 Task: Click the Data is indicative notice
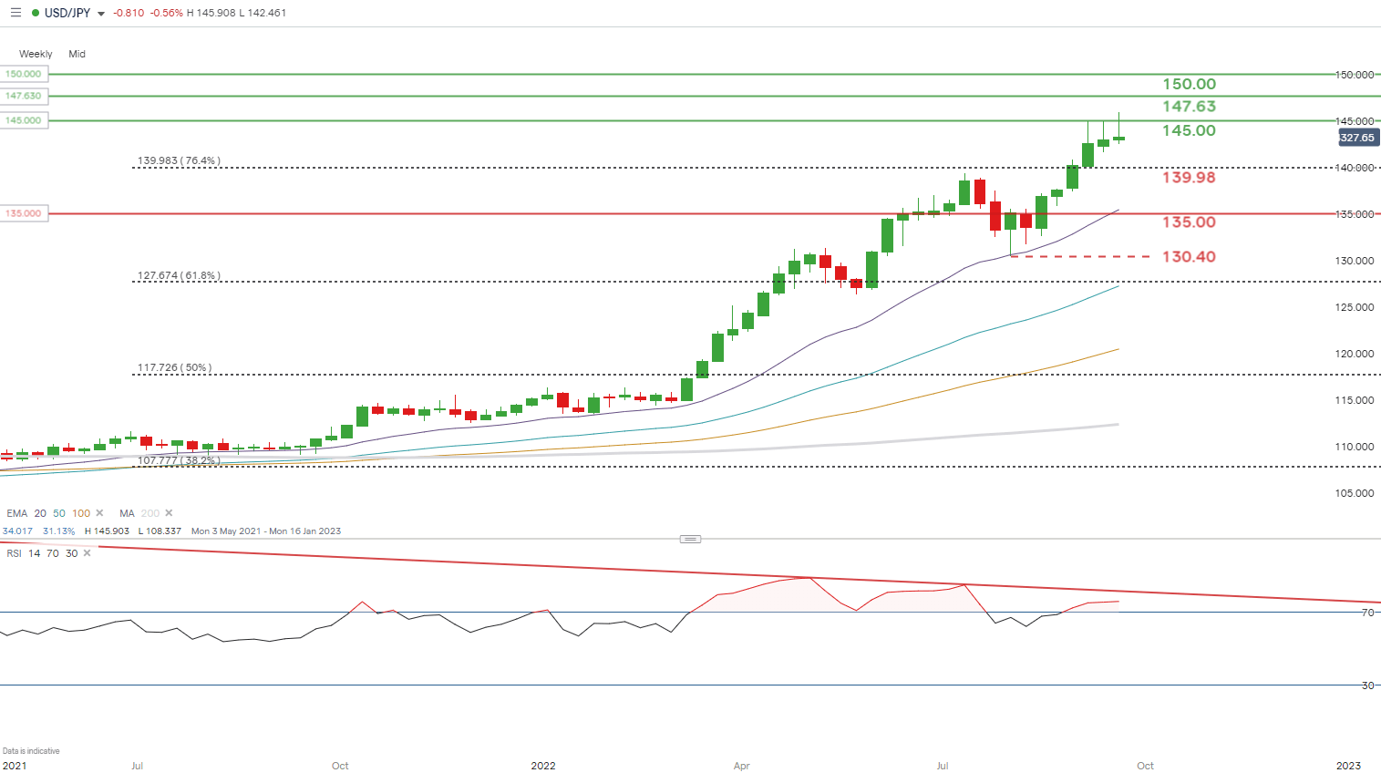point(31,751)
